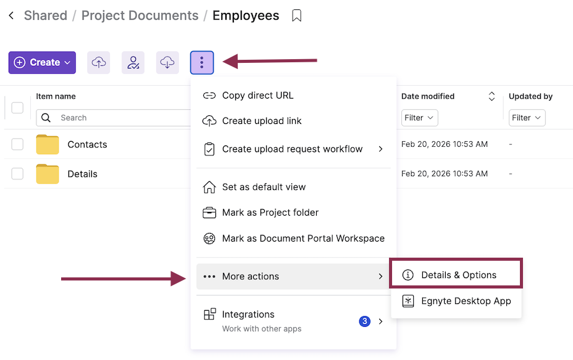
Task: Select the user permissions check icon
Action: click(x=133, y=62)
